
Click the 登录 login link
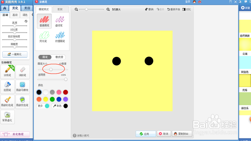pos(187,2)
